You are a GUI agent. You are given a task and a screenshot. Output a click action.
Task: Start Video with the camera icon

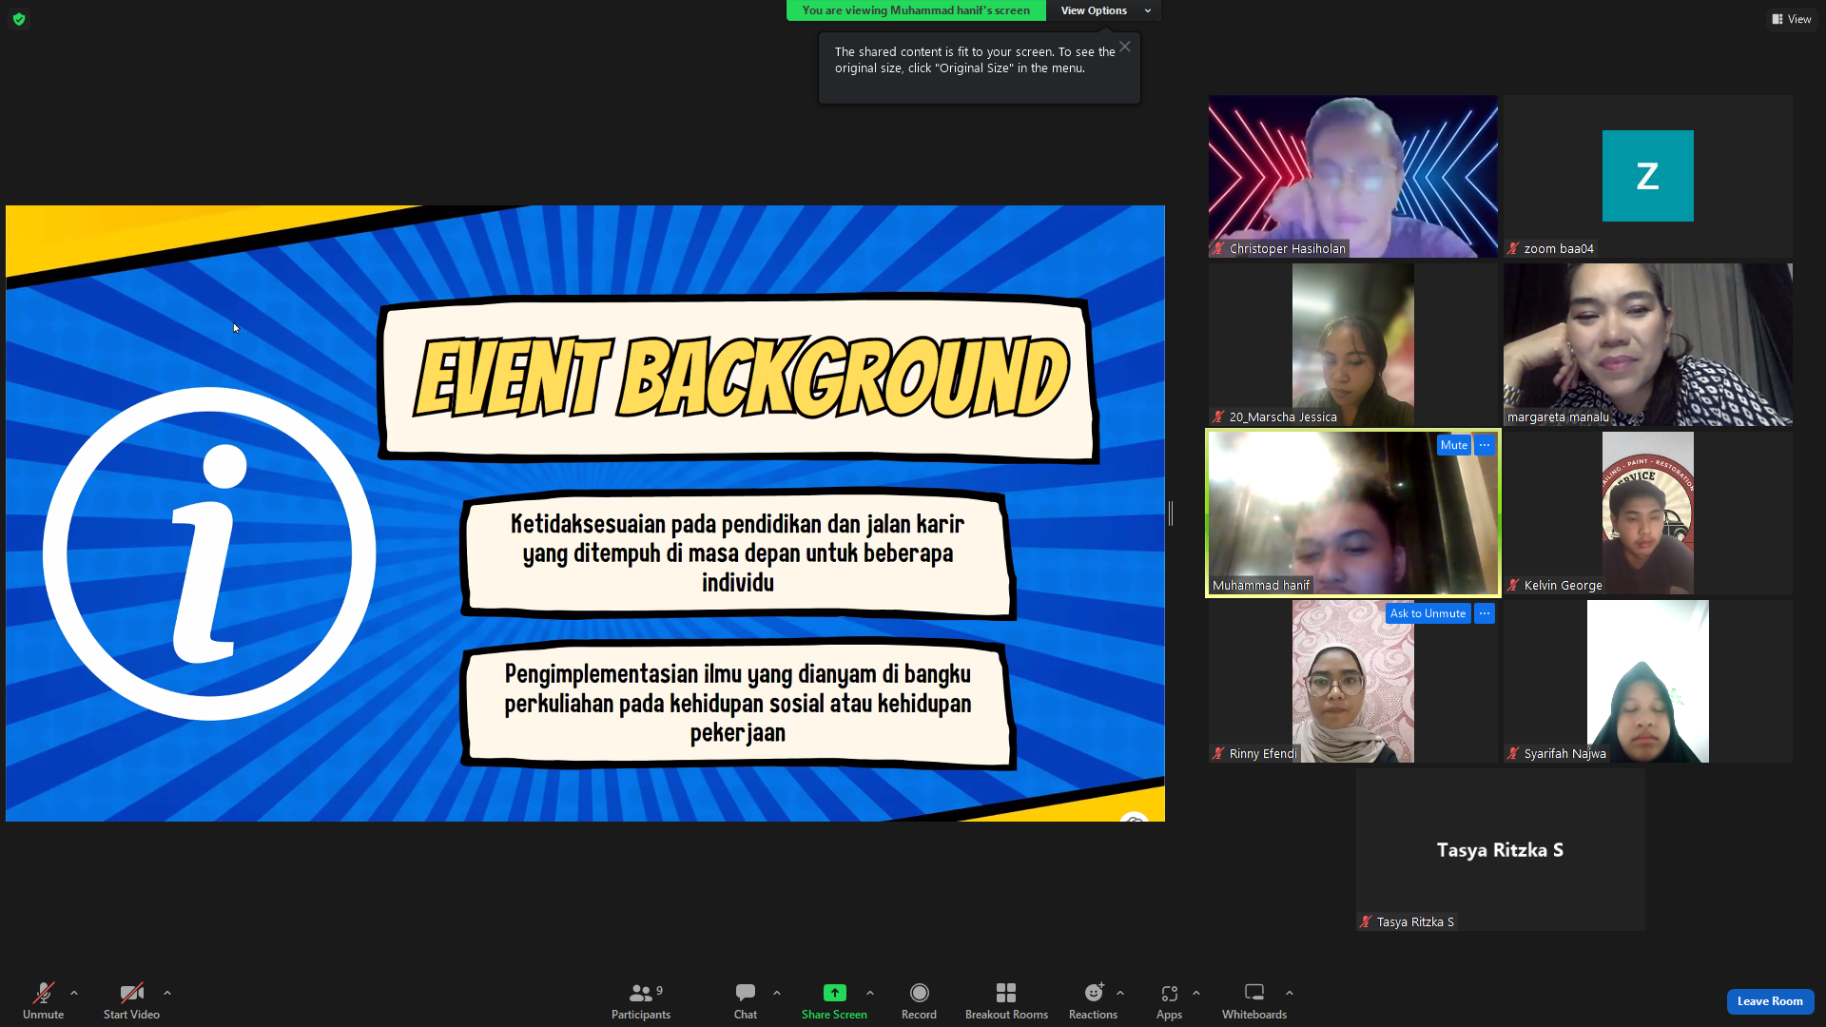131,1000
